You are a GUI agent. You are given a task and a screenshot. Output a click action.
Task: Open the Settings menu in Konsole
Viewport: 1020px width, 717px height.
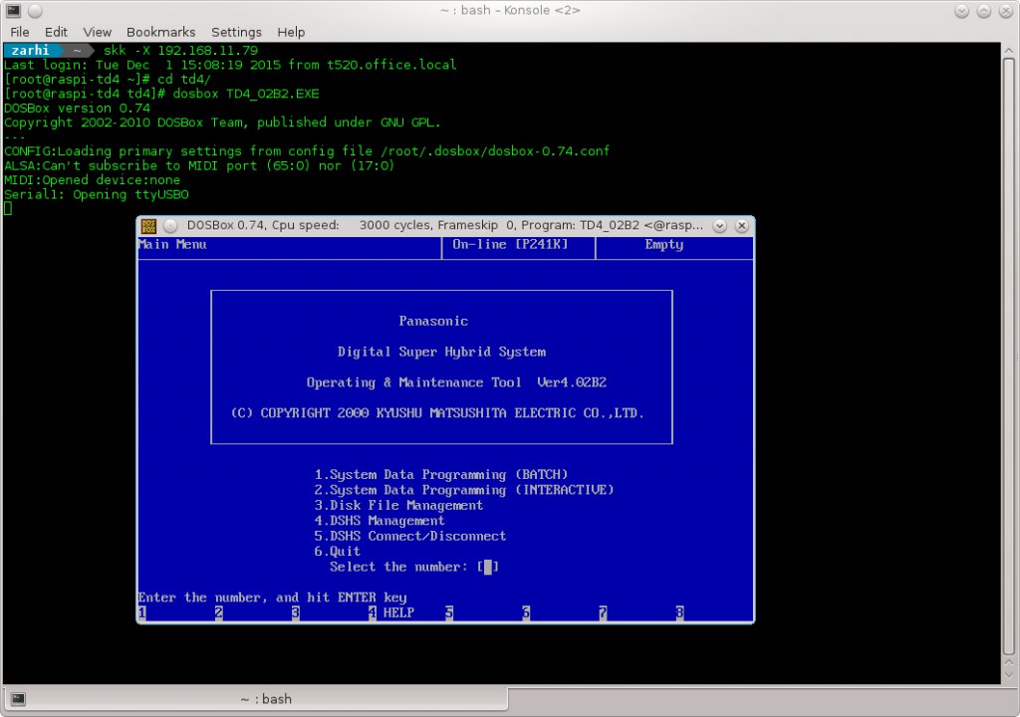click(x=236, y=32)
